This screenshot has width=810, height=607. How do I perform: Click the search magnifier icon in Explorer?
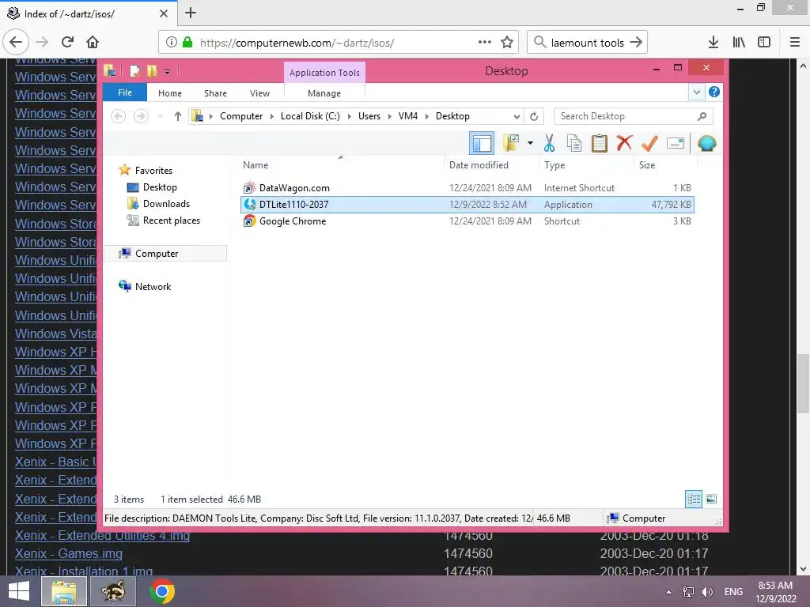702,116
